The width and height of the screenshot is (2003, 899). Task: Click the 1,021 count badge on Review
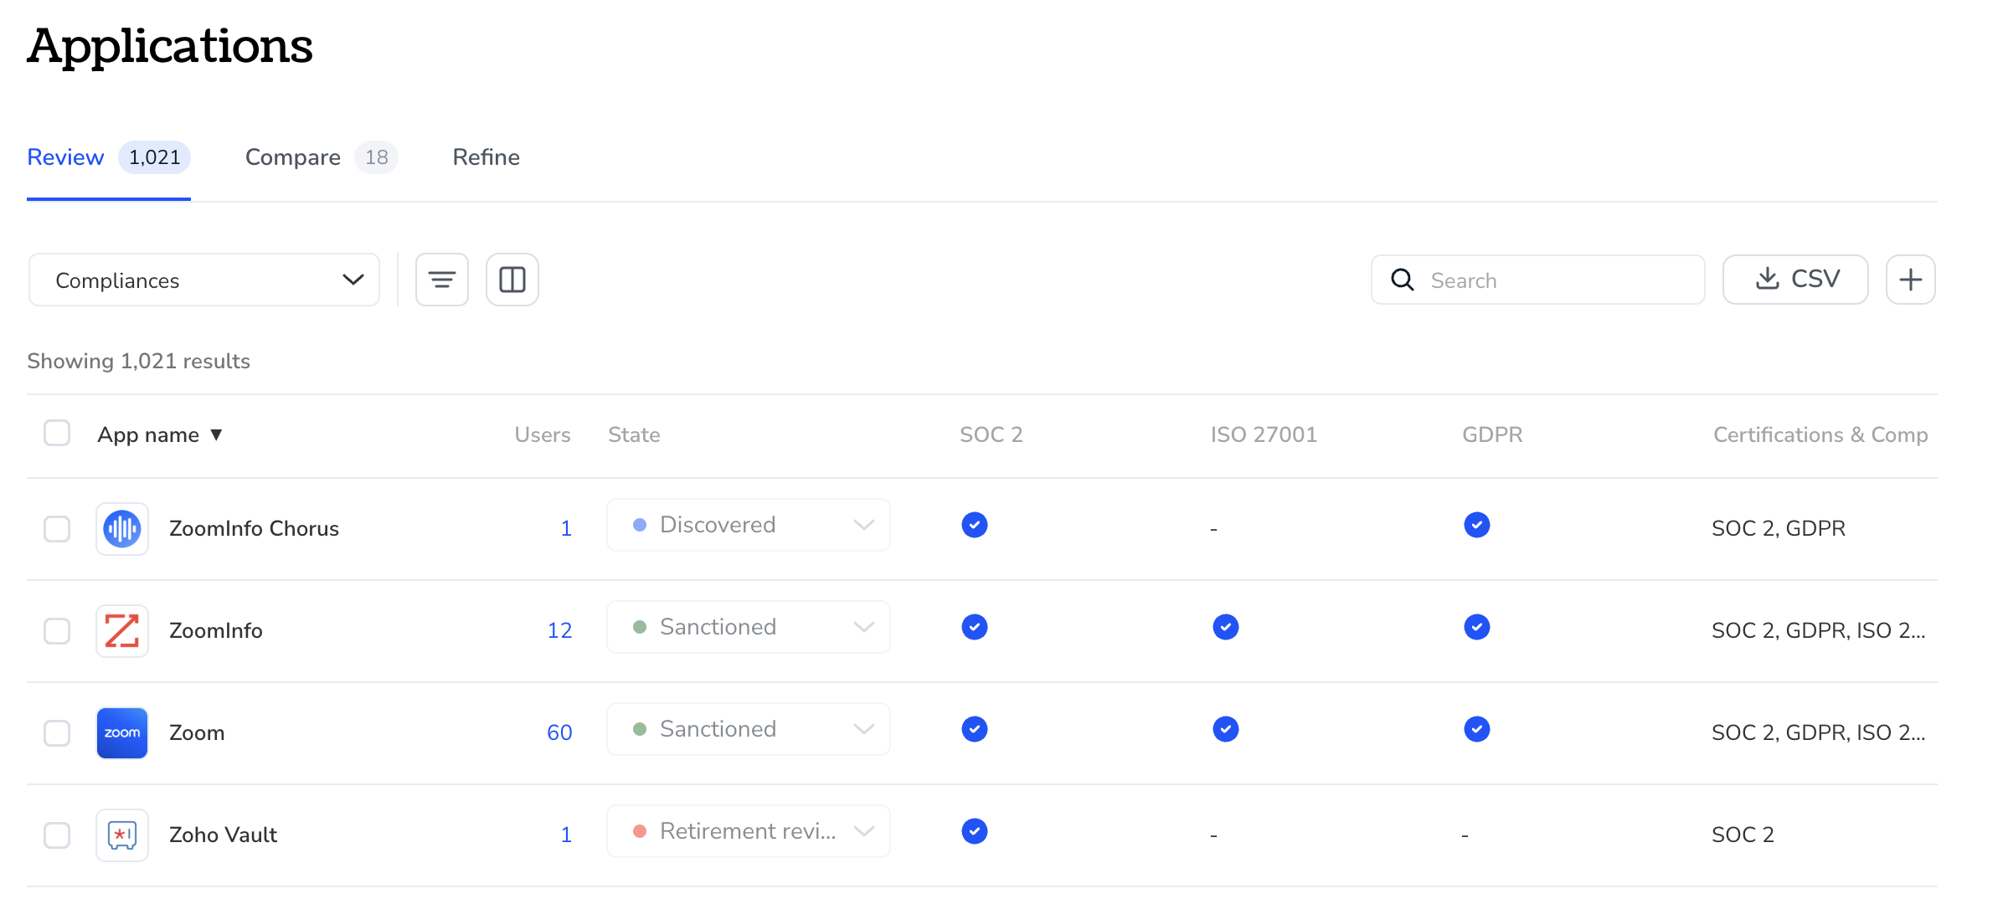click(154, 157)
